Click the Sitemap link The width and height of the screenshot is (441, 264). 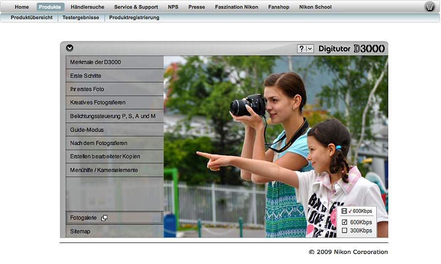80,231
